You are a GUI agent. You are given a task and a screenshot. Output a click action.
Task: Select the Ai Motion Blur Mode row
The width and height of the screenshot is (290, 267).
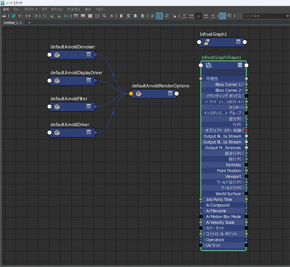[x=223, y=217]
